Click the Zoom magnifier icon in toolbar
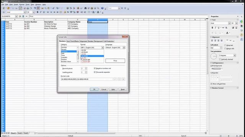245x137 pixels. pyautogui.click(x=98, y=8)
